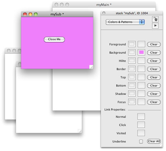Open Shadow pattern chooser icon
This screenshot has height=151, width=166.
132,93
